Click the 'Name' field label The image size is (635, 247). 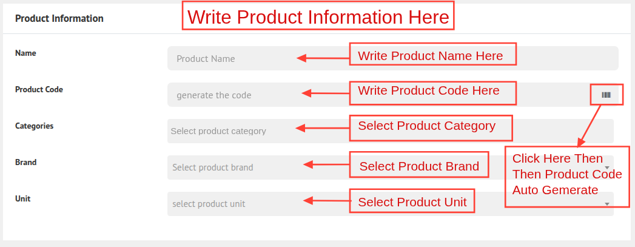tap(25, 53)
